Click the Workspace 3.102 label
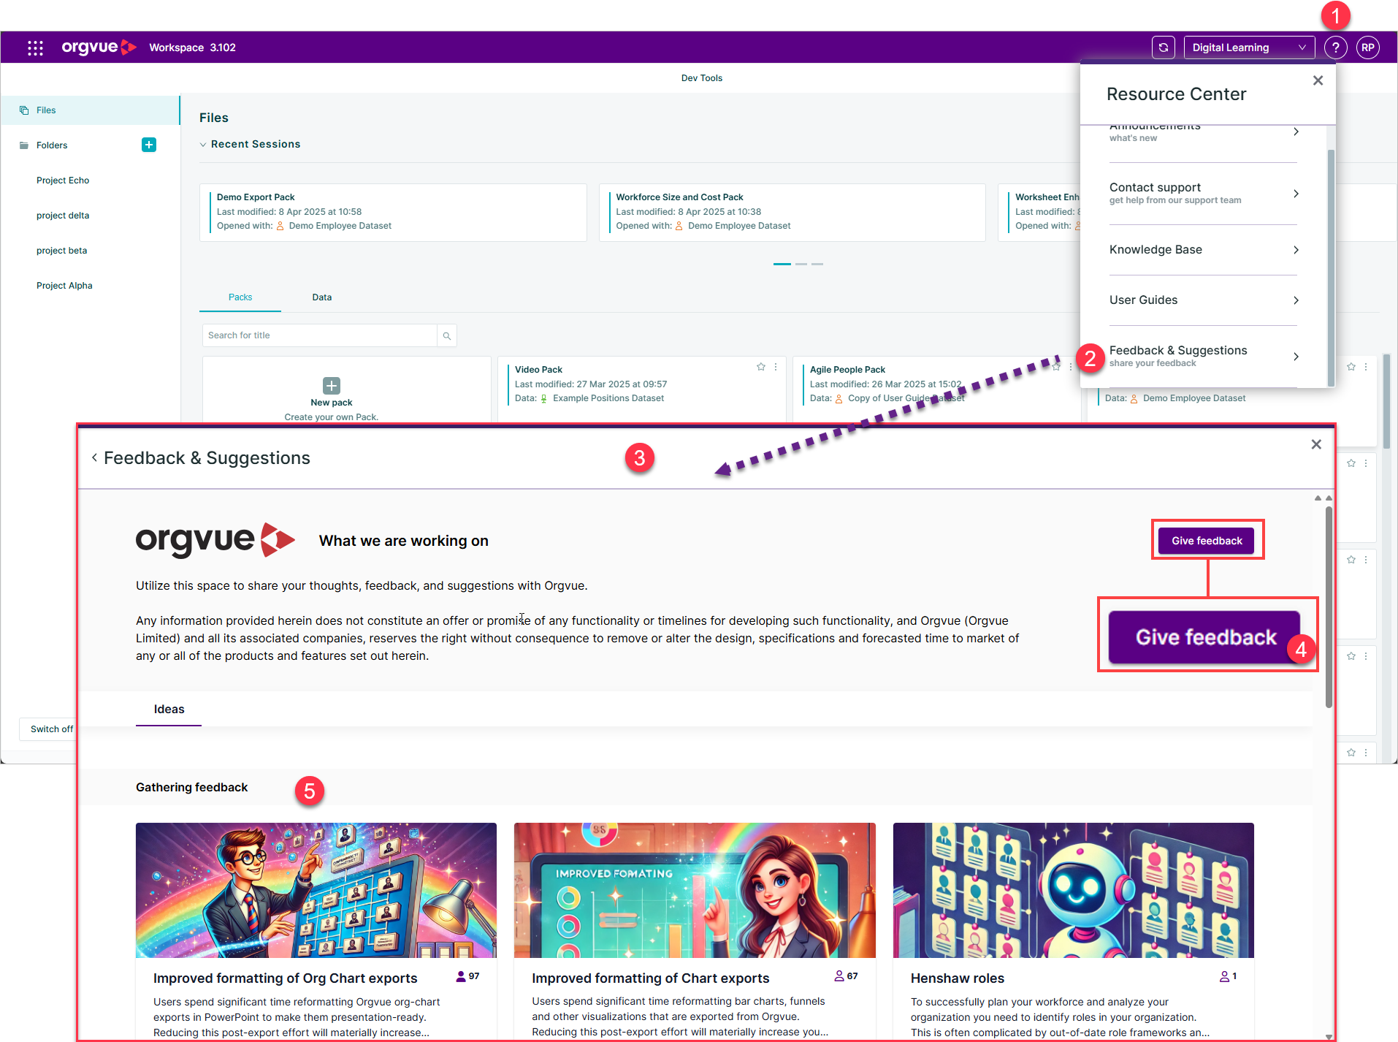The width and height of the screenshot is (1398, 1042). coord(192,47)
